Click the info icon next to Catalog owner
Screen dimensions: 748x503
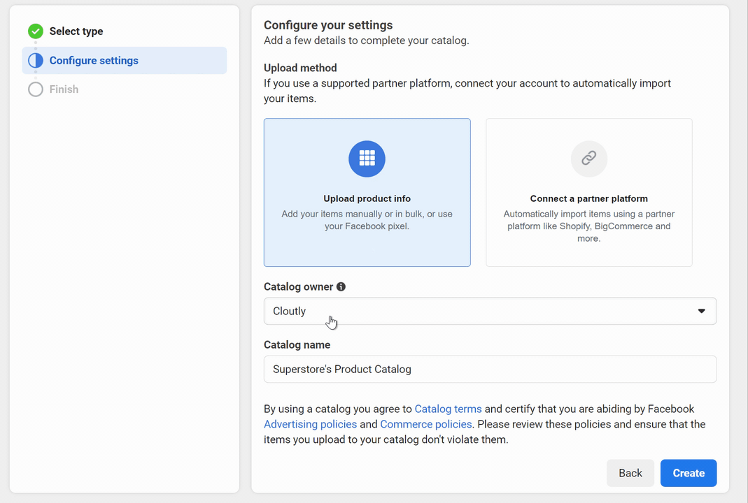click(341, 286)
